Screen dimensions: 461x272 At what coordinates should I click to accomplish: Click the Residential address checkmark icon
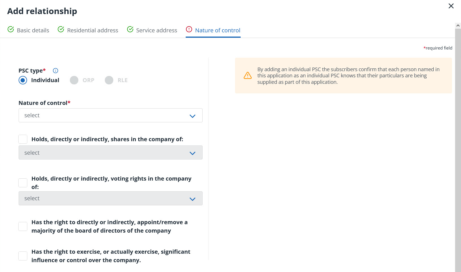pyautogui.click(x=61, y=29)
